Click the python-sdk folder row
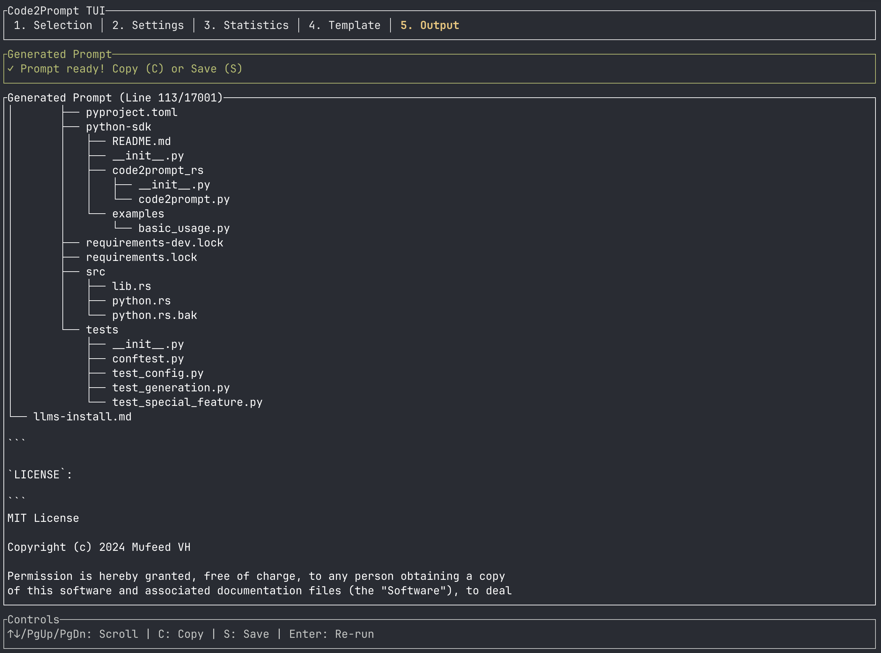Screen dimensions: 881x653 click(119, 127)
